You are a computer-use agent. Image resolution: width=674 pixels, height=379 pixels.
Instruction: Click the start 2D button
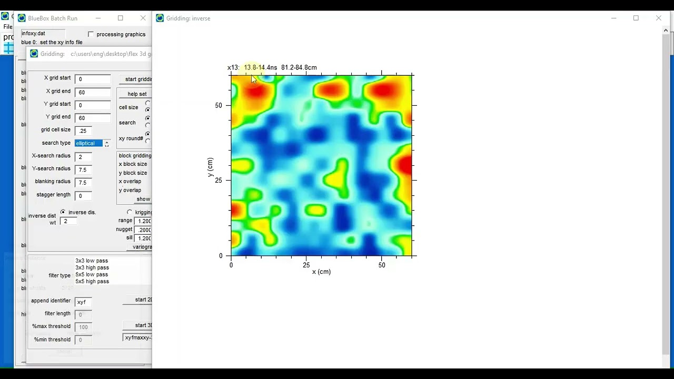137,300
